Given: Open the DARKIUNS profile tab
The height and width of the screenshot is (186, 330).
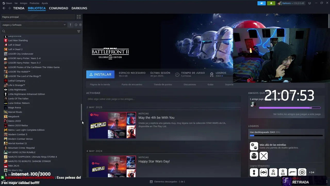Looking at the screenshot, I should [79, 8].
